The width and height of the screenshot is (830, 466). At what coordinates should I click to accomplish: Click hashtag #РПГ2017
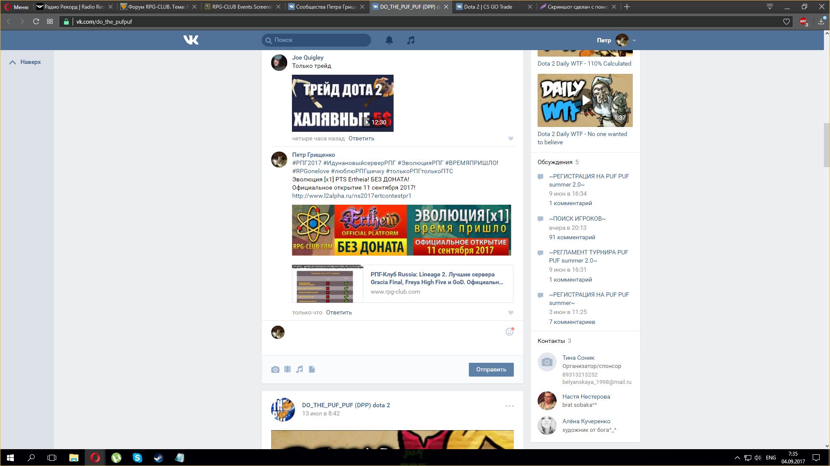click(307, 163)
